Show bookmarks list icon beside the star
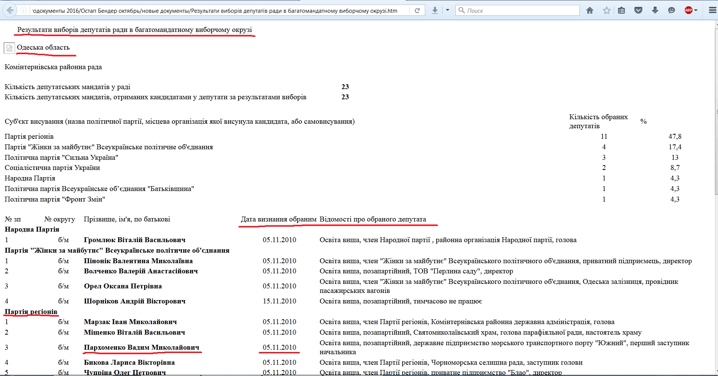 [621, 11]
